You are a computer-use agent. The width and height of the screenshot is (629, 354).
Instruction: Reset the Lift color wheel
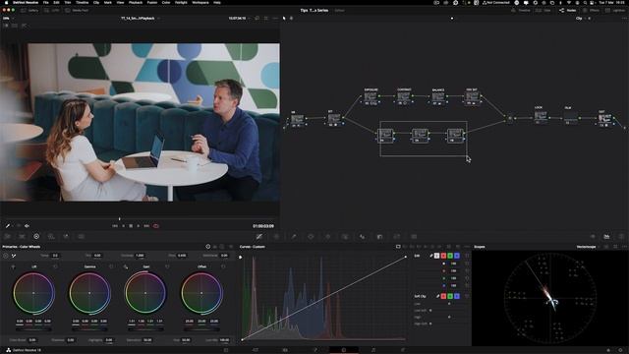point(55,266)
